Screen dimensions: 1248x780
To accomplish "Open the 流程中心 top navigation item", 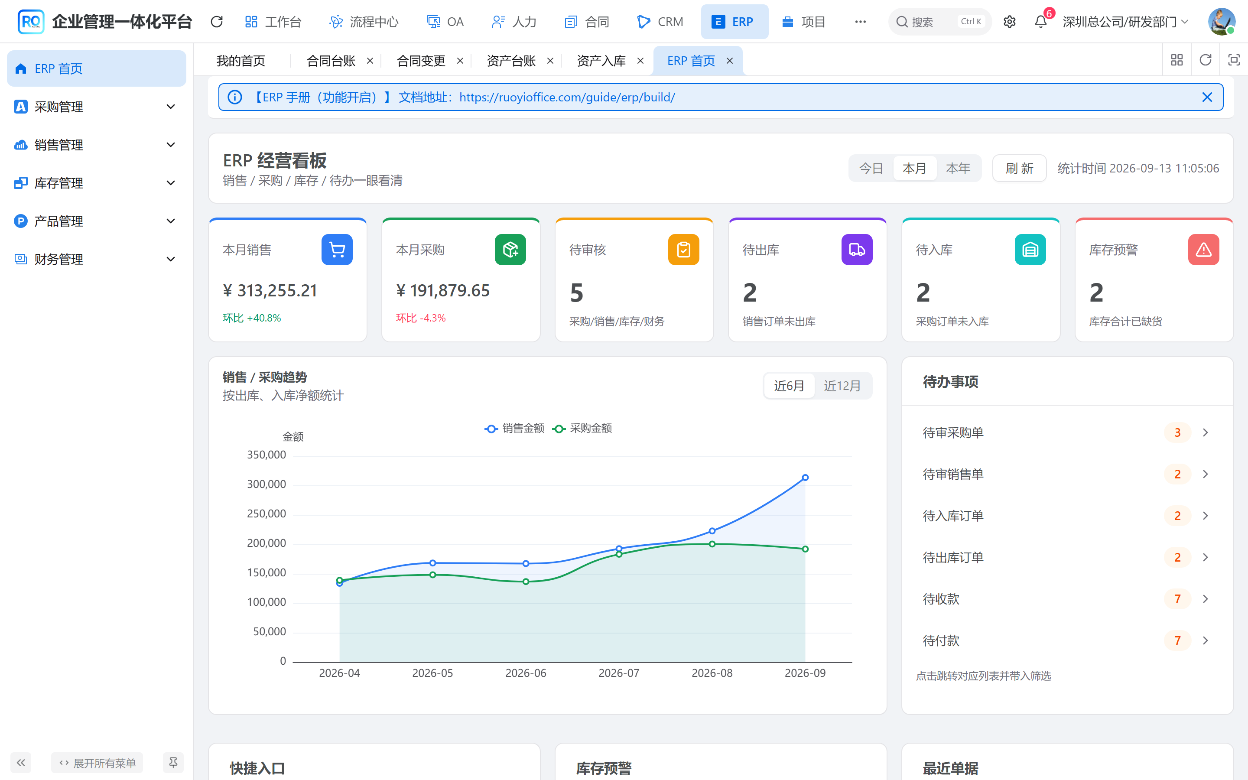I will tap(364, 22).
